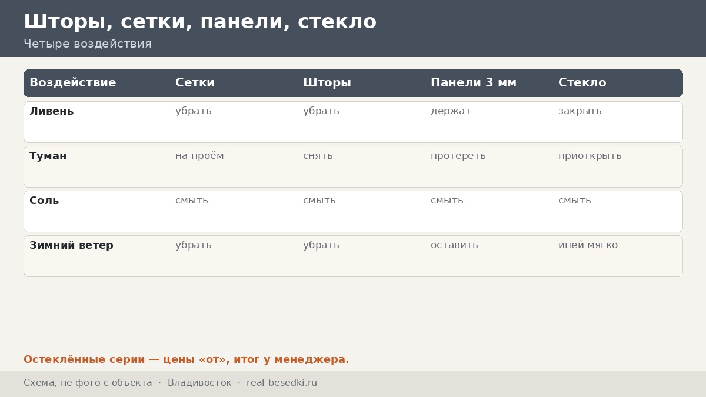
Task: Pick the "закрыть" cell in the Ливень row
Action: 580,111
